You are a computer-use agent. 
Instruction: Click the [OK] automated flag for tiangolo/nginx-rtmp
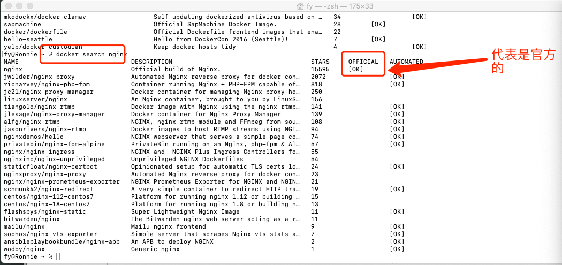tap(397, 107)
